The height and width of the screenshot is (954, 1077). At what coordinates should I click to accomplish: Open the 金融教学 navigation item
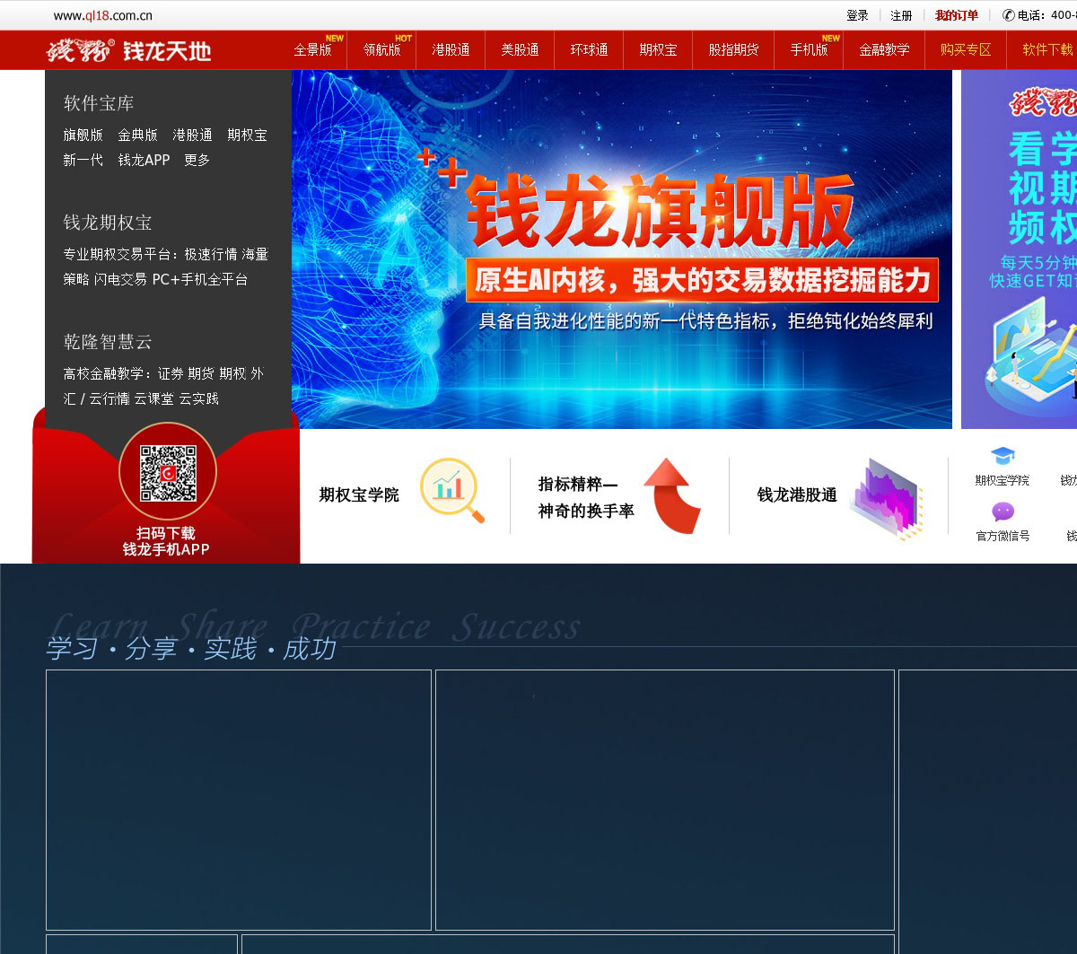pos(884,50)
